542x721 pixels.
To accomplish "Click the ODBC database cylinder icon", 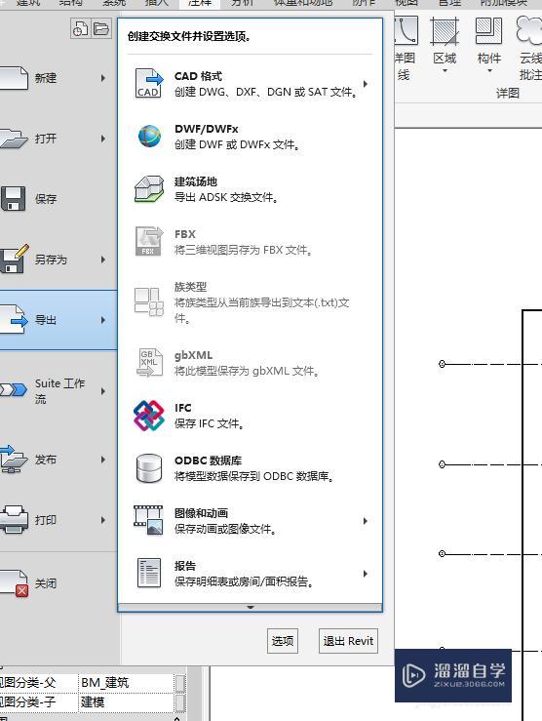I will click(149, 468).
